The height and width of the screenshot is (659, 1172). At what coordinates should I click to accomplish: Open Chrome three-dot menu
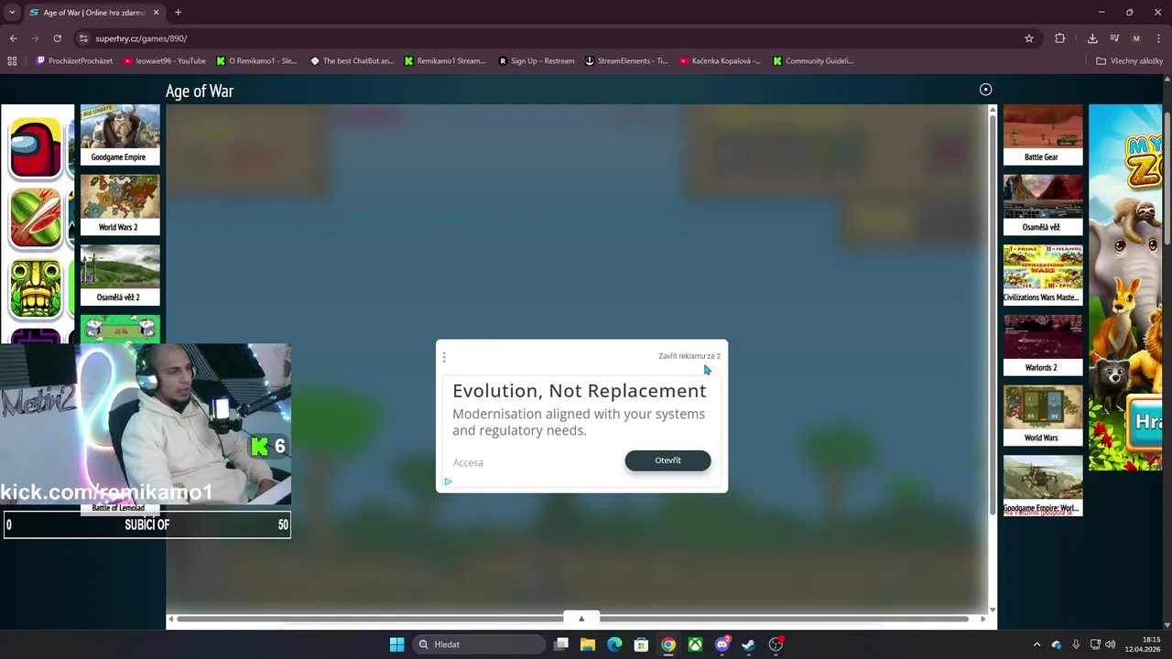coord(1159,38)
